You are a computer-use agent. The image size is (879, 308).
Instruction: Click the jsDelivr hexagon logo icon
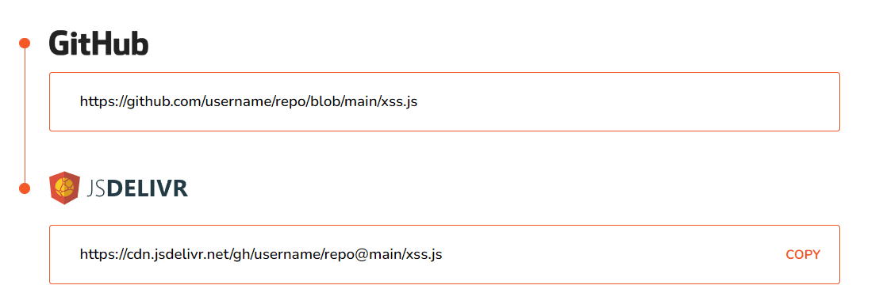(64, 188)
